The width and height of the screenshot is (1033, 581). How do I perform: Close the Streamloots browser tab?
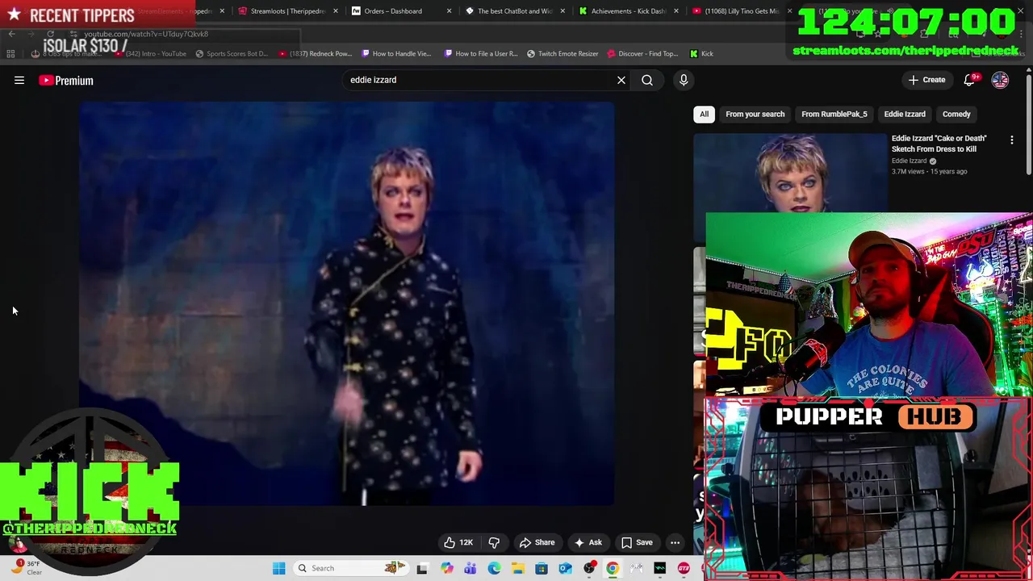tap(336, 11)
